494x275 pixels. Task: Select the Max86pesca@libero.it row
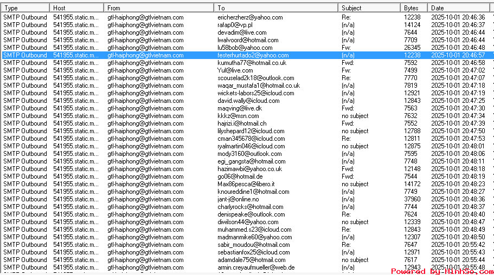point(246,184)
